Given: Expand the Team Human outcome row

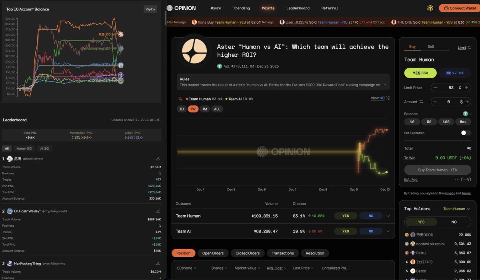Looking at the screenshot, I should click(x=388, y=216).
